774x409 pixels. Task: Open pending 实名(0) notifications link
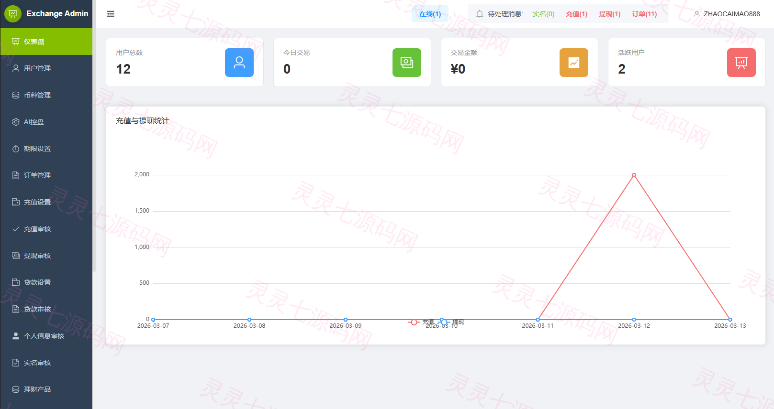click(x=543, y=14)
